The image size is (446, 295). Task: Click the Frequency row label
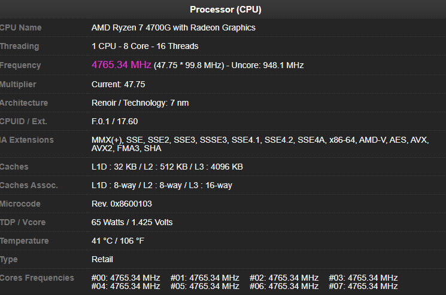point(20,65)
